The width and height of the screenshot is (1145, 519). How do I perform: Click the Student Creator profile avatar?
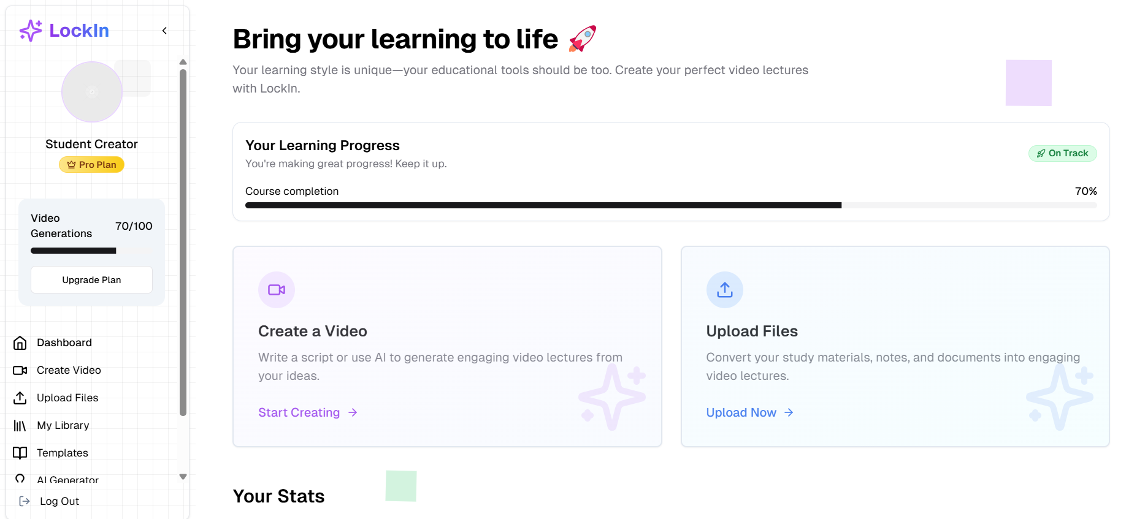pyautogui.click(x=92, y=92)
